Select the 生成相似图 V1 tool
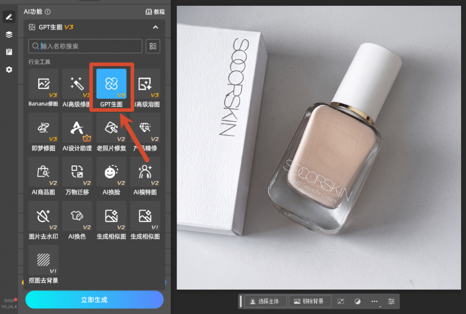This screenshot has height=314, width=466. [x=145, y=220]
